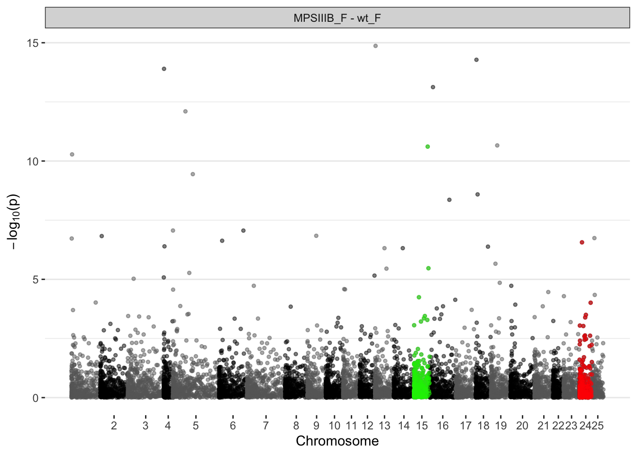Click chromosome 12 label on x-axis

367,426
